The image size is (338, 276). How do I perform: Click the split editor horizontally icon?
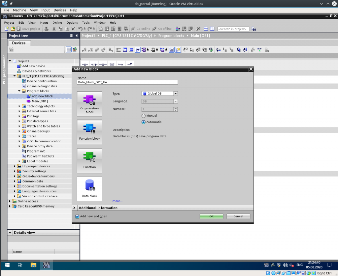pos(206,29)
